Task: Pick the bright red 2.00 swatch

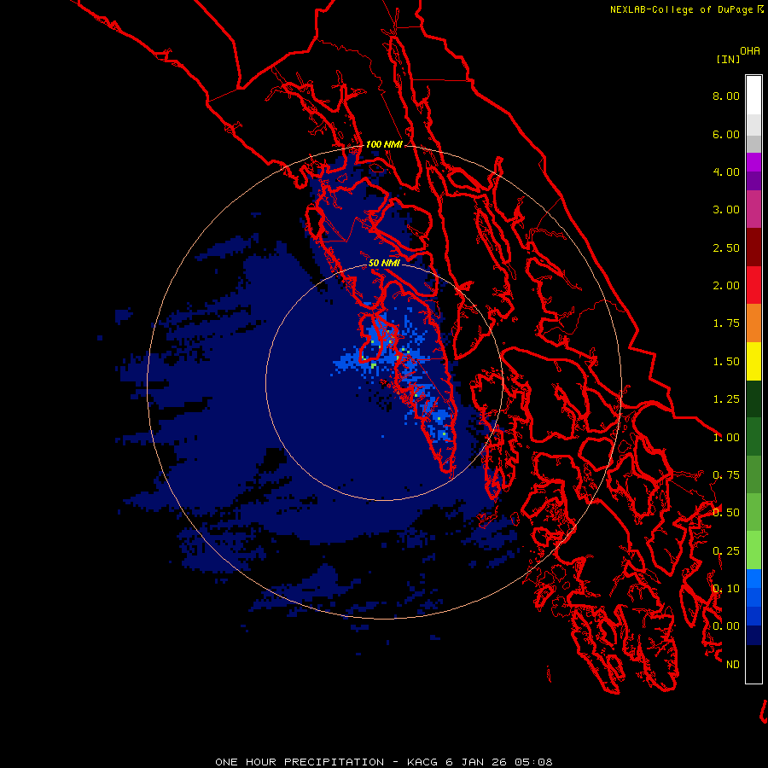Action: (753, 285)
